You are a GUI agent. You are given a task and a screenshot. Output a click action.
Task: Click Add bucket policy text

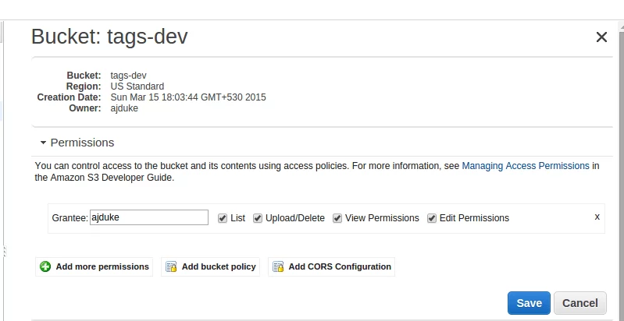(x=219, y=266)
